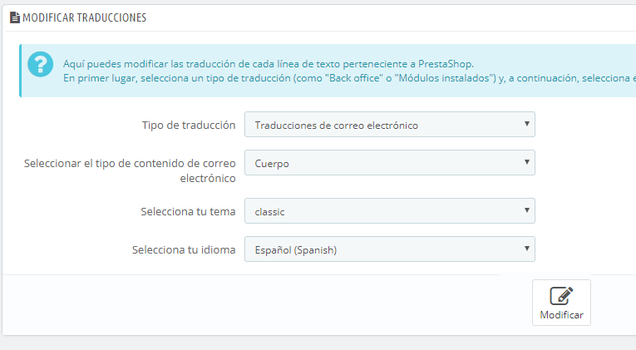Click the pencil edit icon above Modificar
Image resolution: width=636 pixels, height=350 pixels.
[561, 297]
